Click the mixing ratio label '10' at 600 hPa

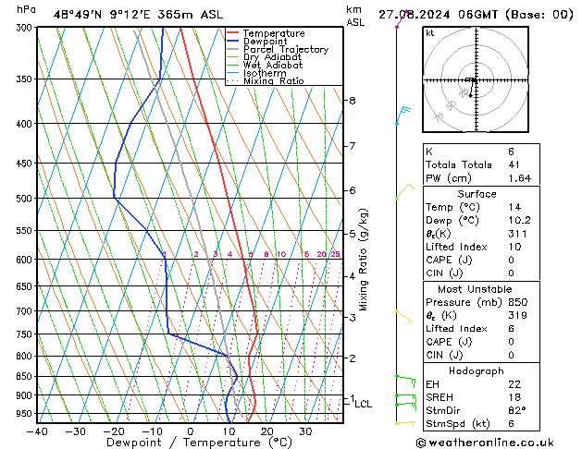281,254
